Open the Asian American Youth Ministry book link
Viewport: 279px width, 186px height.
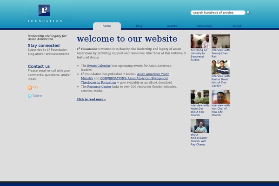coord(153,74)
